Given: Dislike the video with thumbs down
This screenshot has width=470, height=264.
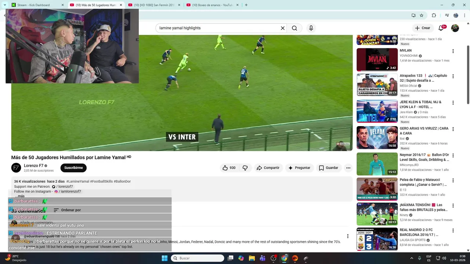Looking at the screenshot, I should [245, 168].
